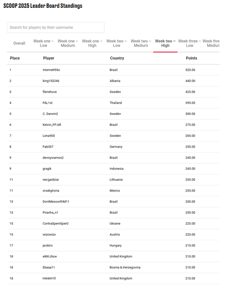Click the player username search field
226x287 pixels.
pyautogui.click(x=56, y=27)
